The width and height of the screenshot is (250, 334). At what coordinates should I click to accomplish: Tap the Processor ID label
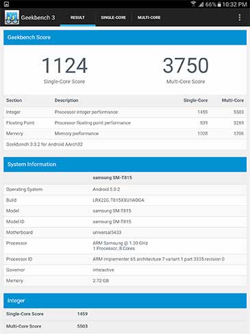(19, 259)
